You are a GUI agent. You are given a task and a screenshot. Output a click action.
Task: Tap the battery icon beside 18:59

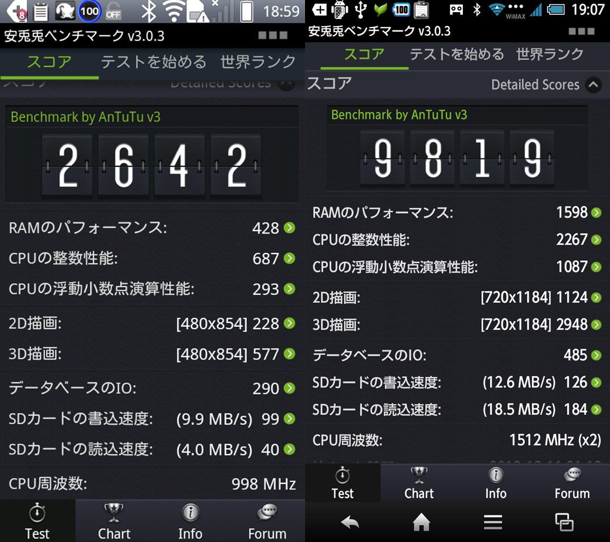(x=246, y=11)
